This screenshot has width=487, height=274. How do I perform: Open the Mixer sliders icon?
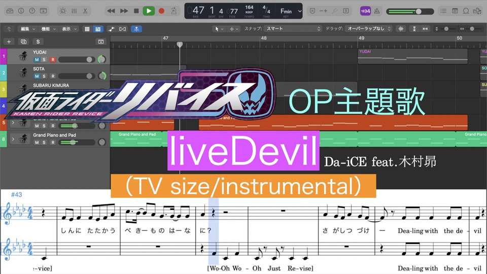pyautogui.click(x=74, y=11)
